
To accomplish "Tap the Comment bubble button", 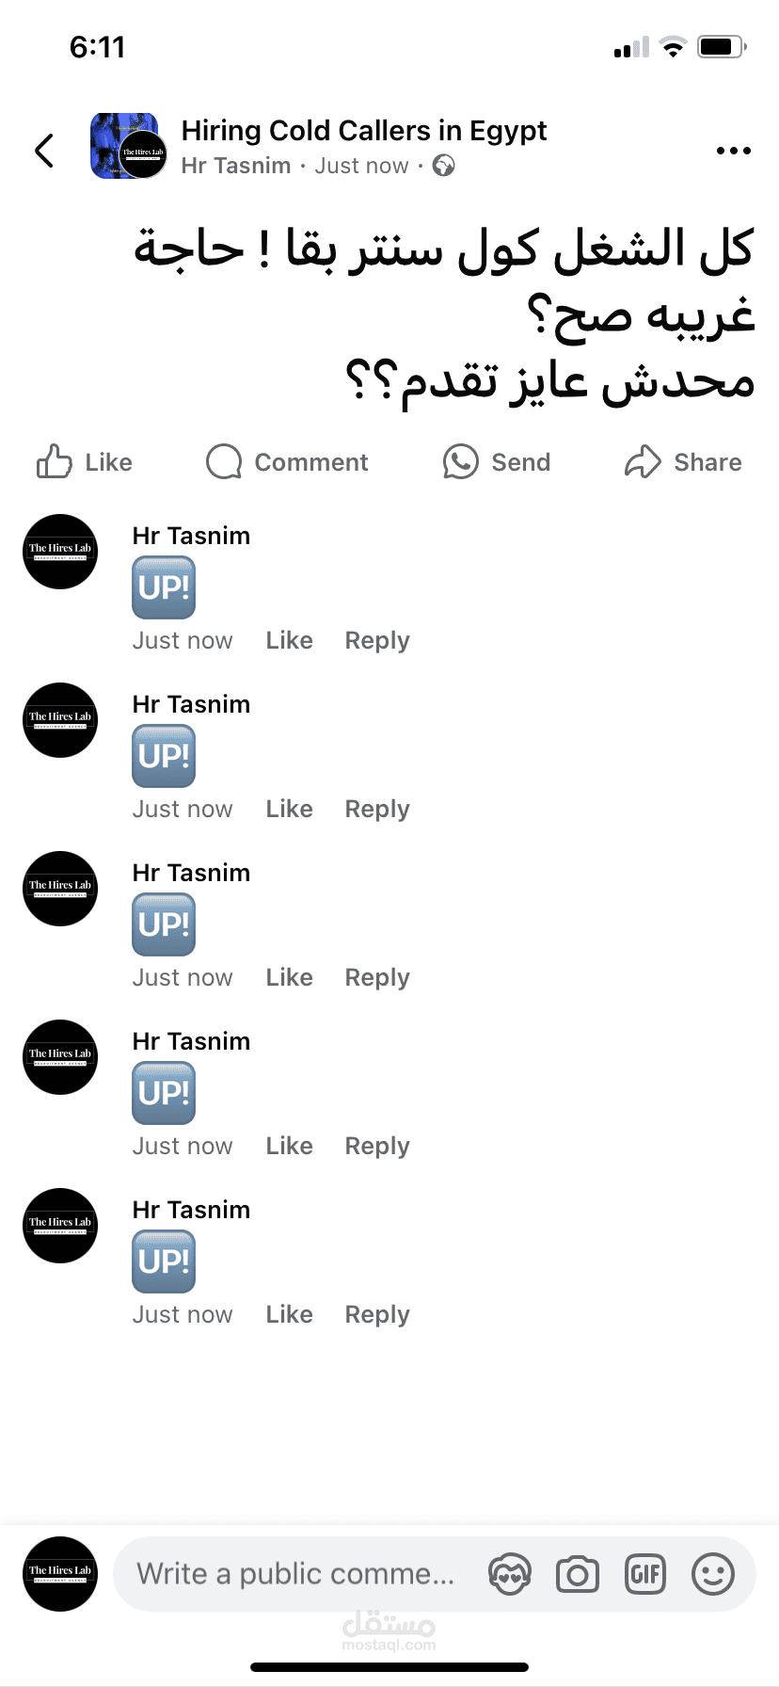I will (287, 462).
